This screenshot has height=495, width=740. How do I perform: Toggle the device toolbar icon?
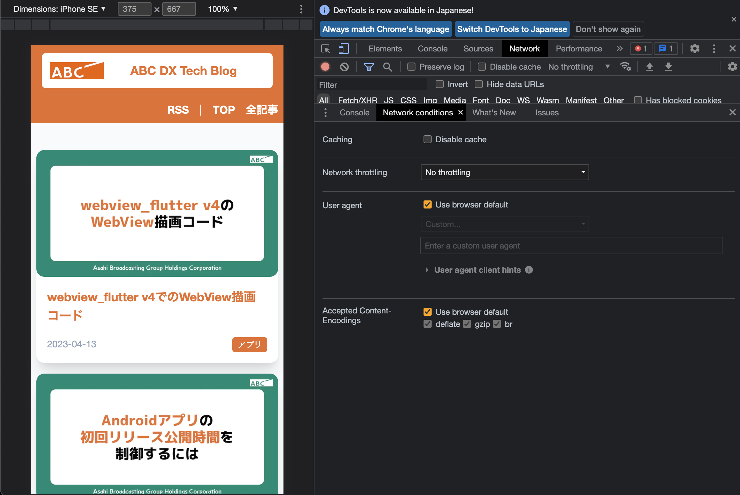click(343, 49)
